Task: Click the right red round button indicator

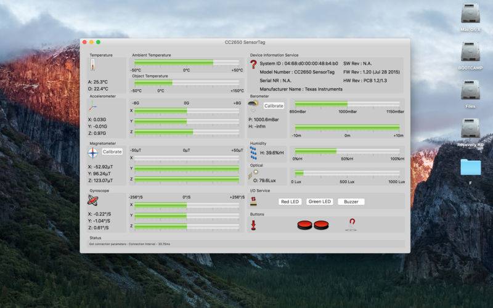Action: [321, 225]
